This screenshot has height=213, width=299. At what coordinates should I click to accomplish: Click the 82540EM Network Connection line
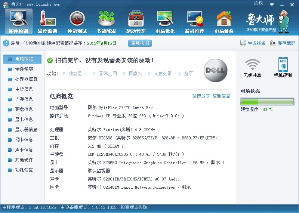[139, 187]
